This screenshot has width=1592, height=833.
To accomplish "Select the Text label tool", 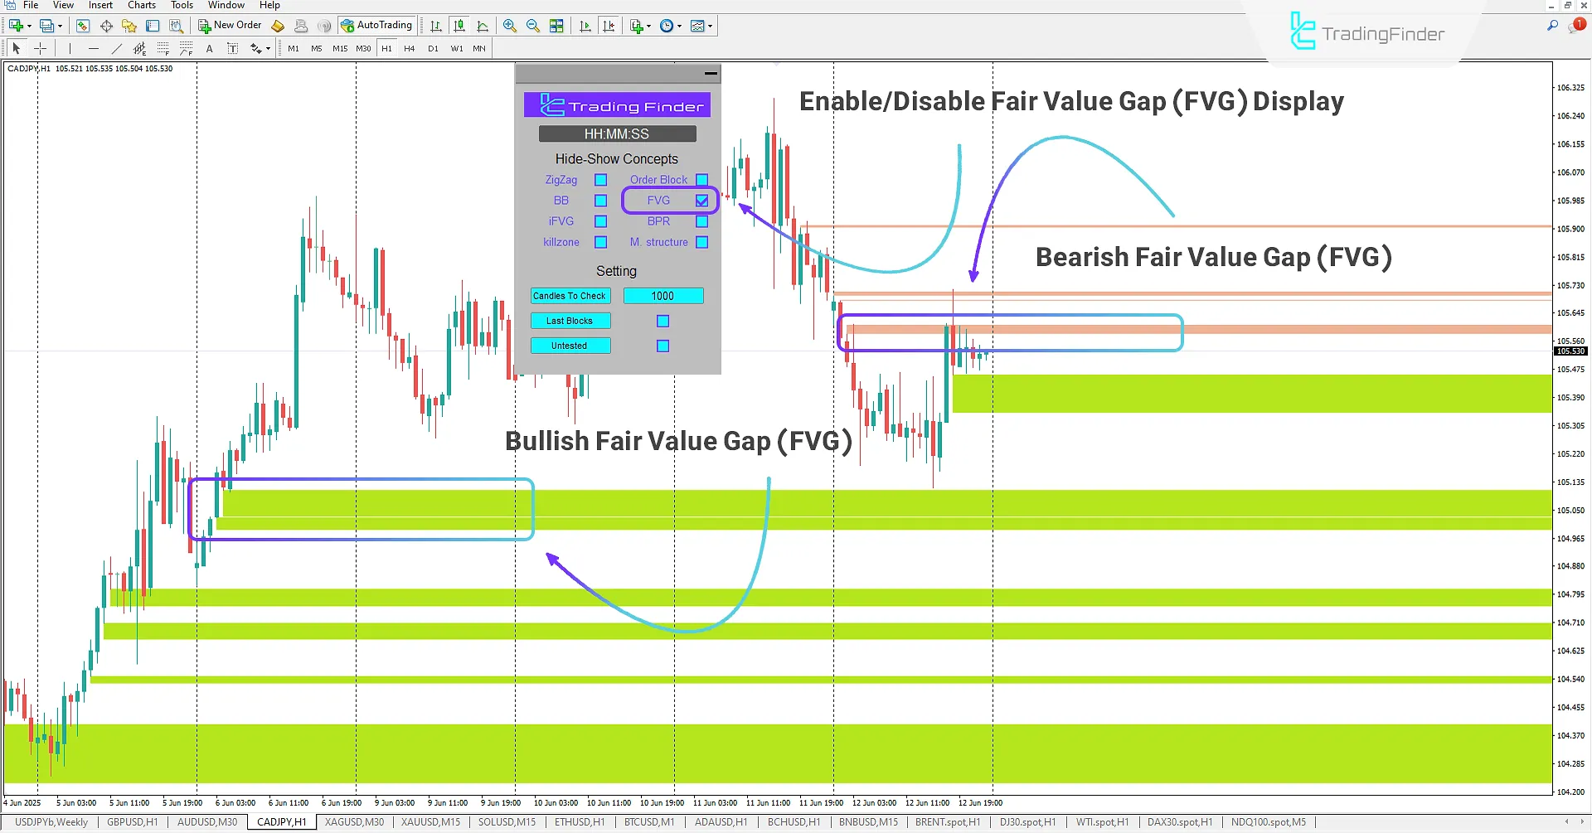I will coord(233,48).
